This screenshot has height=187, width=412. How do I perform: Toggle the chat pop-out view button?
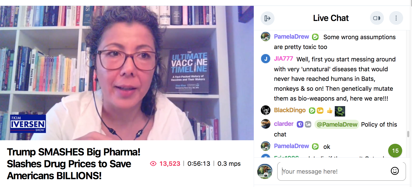point(377,18)
